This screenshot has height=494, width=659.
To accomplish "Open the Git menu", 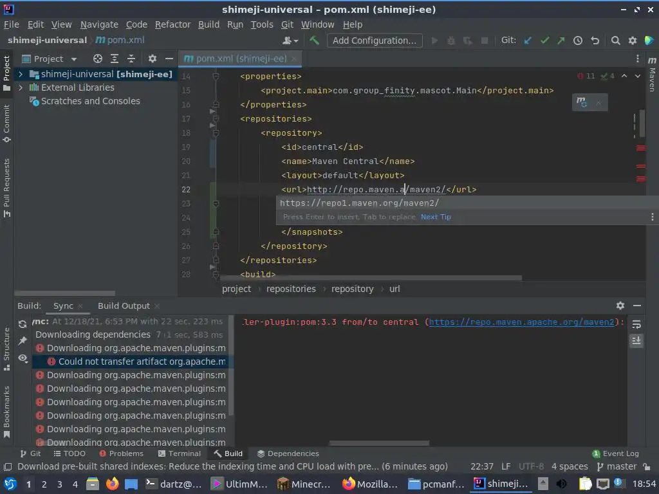I will (287, 24).
